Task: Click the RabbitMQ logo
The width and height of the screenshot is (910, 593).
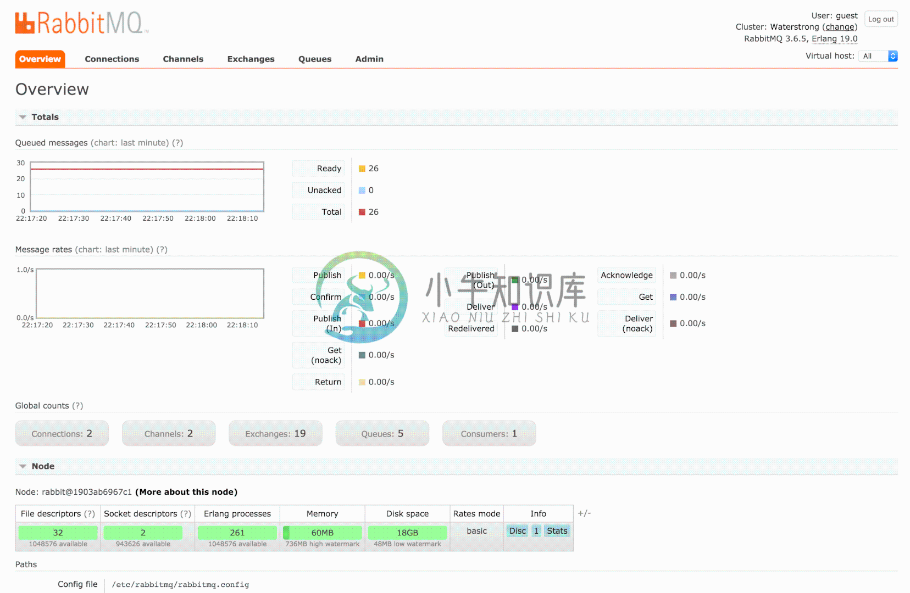Action: click(82, 23)
